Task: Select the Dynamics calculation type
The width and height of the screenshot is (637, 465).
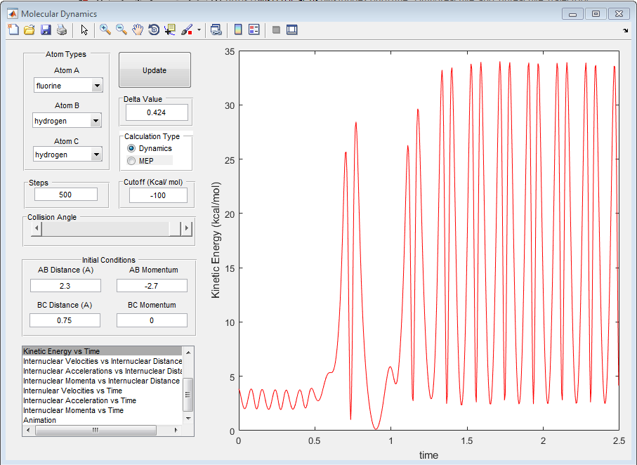Action: point(131,148)
